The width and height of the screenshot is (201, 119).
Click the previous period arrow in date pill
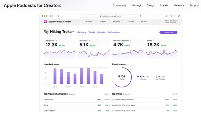[x=161, y=32]
